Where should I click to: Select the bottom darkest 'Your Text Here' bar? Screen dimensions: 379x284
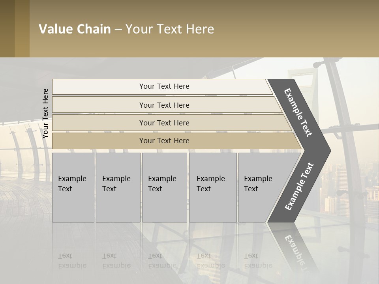click(x=164, y=141)
